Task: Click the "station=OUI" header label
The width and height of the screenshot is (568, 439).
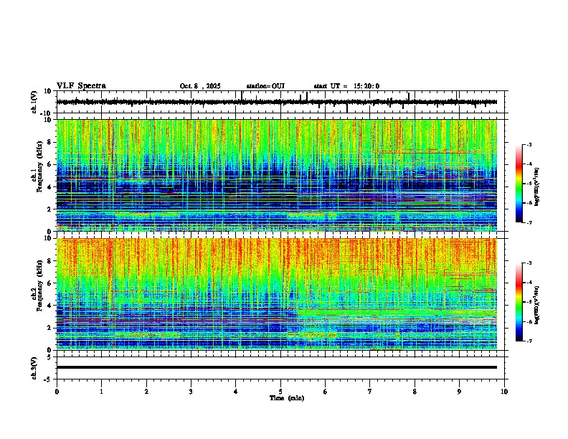Action: (265, 86)
